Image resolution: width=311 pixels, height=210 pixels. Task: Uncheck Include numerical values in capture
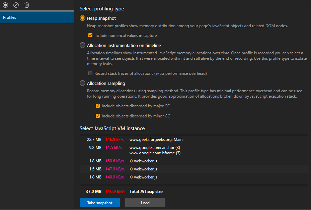(90, 35)
